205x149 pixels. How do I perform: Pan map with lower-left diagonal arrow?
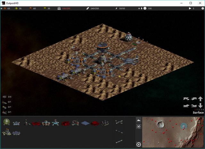point(186,106)
